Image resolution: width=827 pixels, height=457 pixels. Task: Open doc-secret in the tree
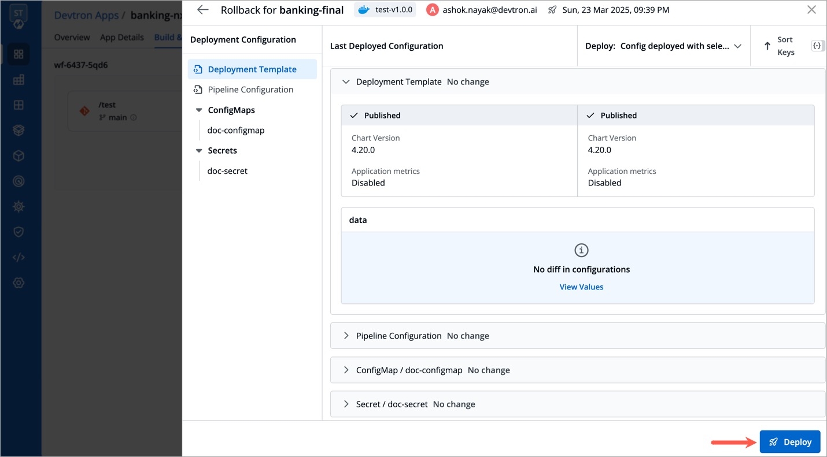pyautogui.click(x=227, y=171)
